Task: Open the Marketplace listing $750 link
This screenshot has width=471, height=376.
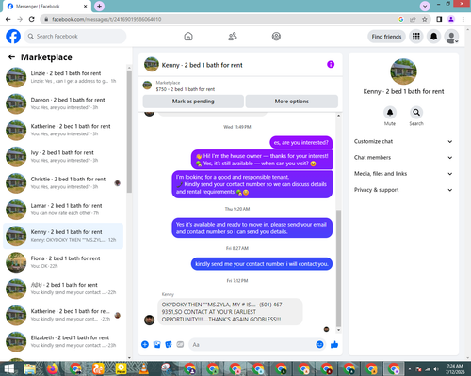Action: [186, 89]
